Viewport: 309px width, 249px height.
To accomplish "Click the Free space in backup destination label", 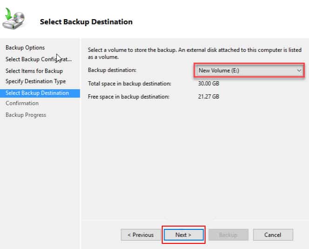I will click(x=129, y=97).
